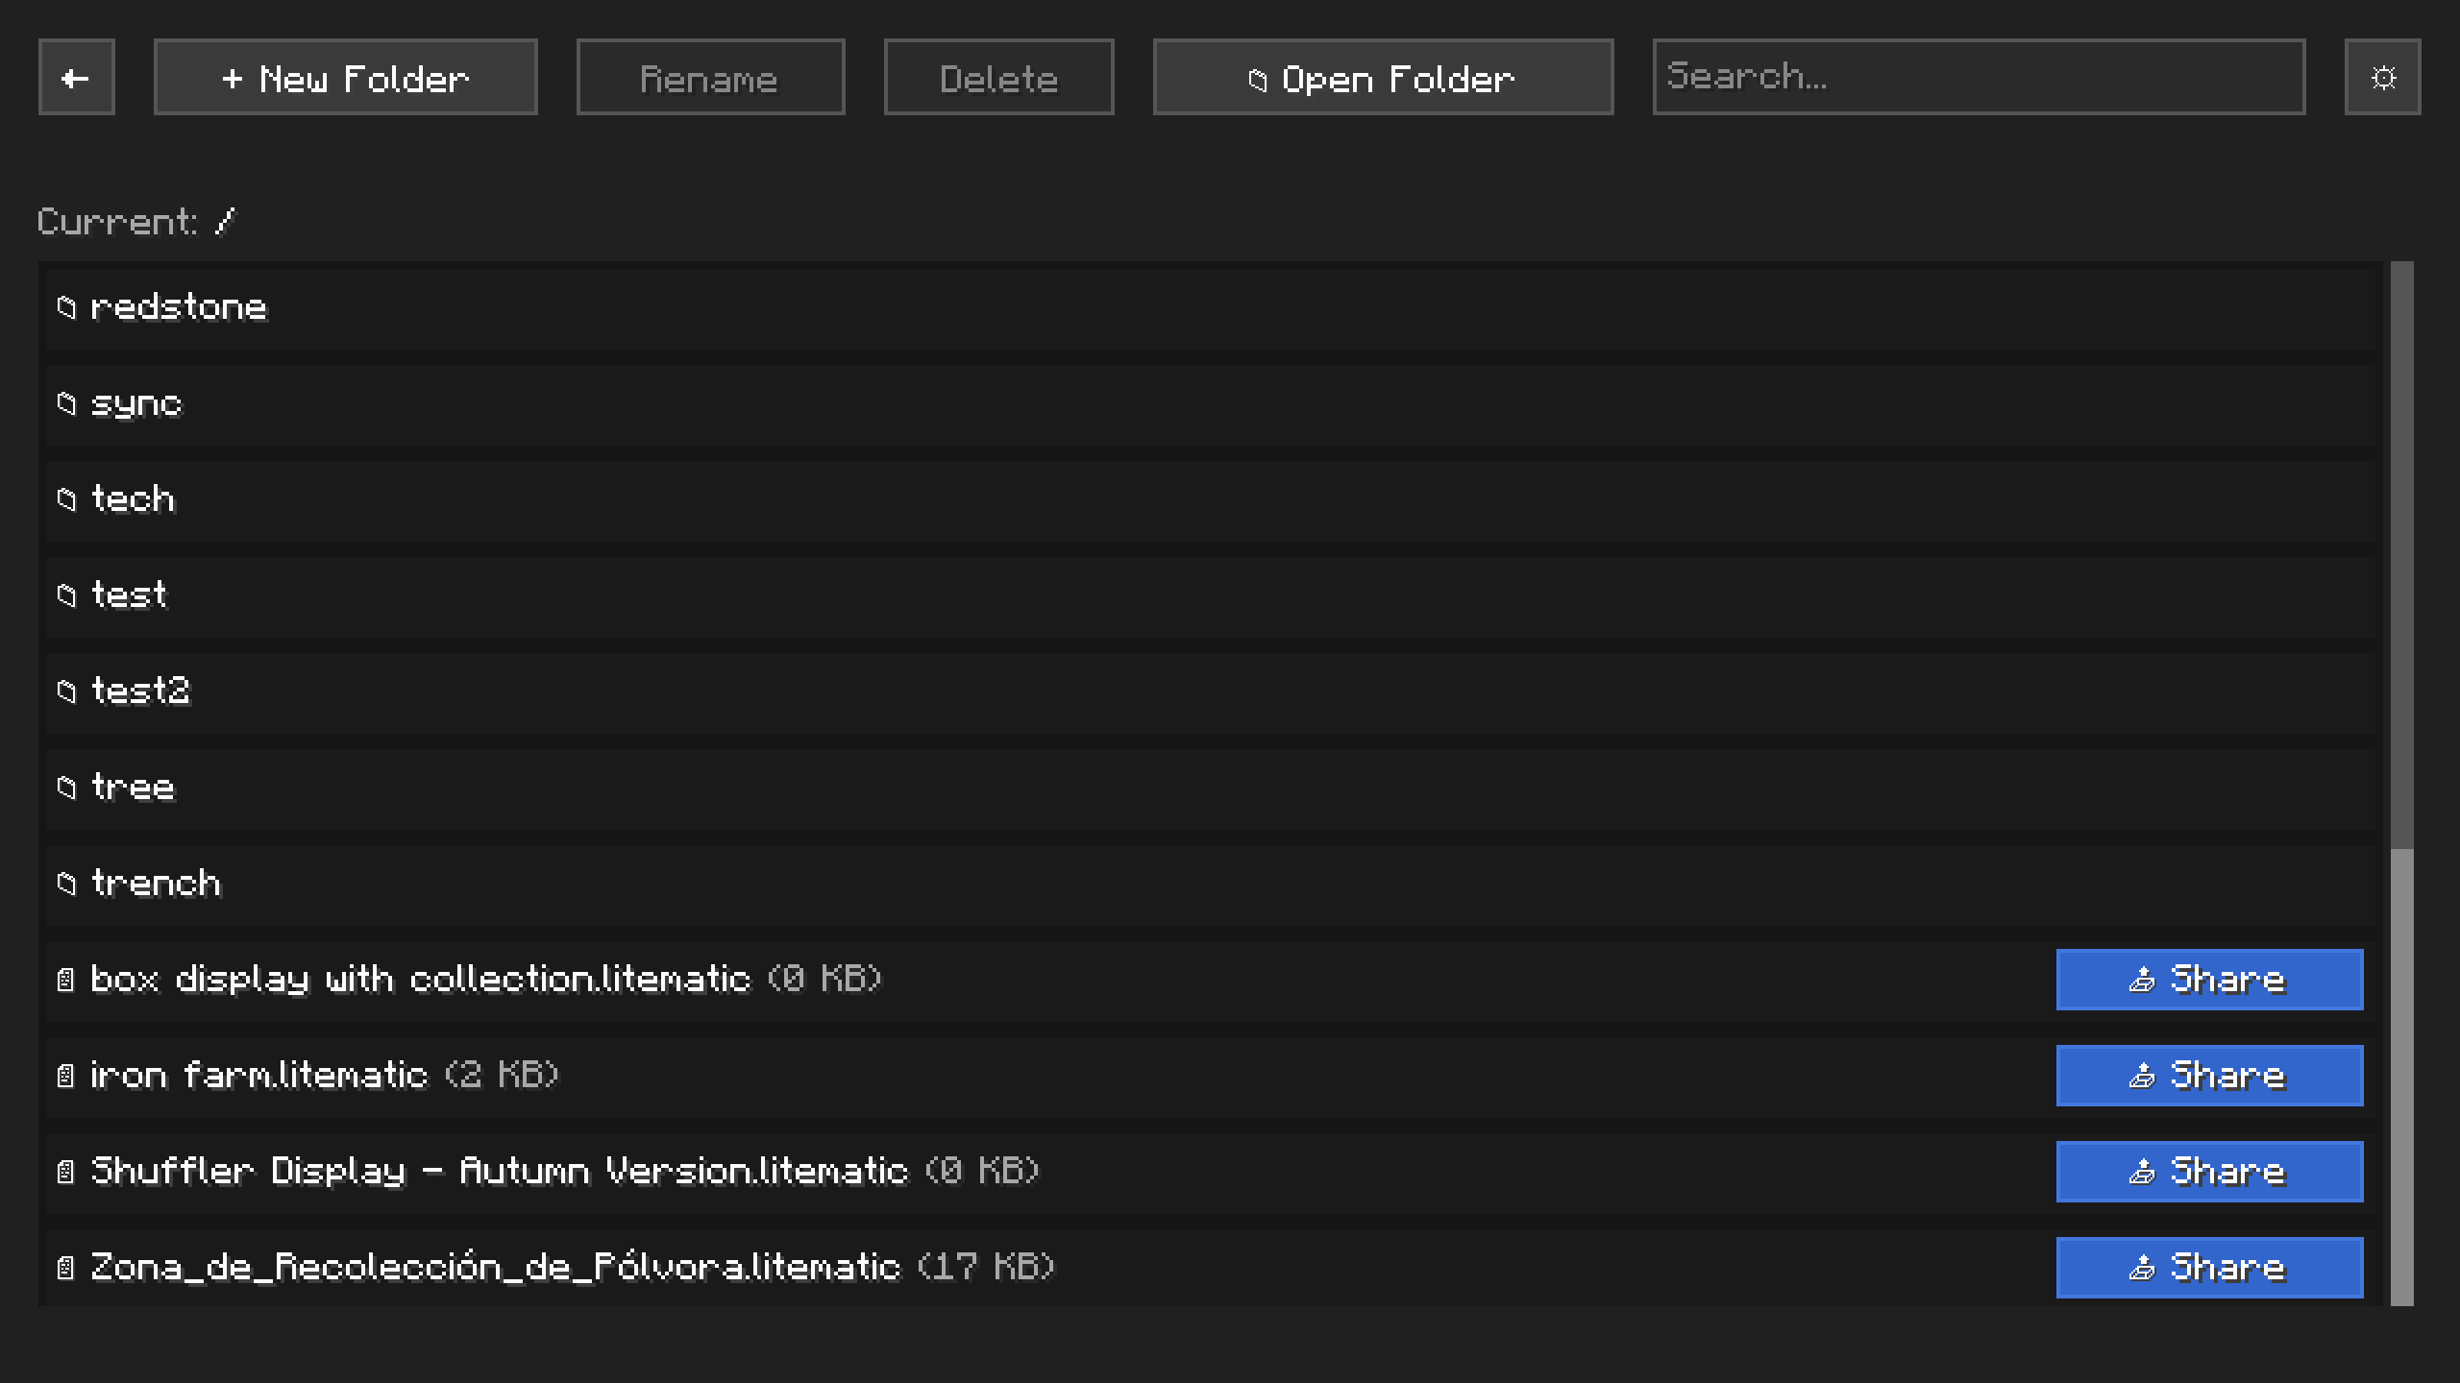Click the vertical scrollbar thumb
Screen dimensions: 2460x1383
point(2401,1076)
